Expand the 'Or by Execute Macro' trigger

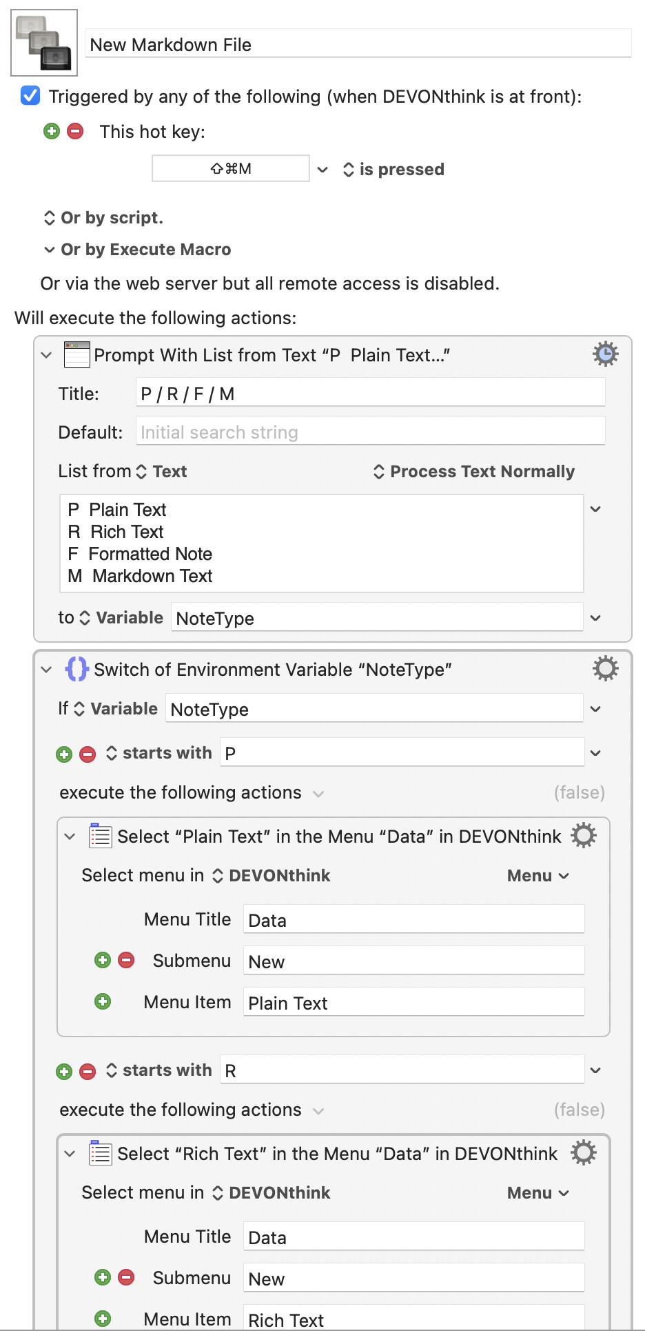[49, 250]
